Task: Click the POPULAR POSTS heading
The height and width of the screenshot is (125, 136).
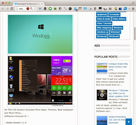Action: tap(106, 57)
